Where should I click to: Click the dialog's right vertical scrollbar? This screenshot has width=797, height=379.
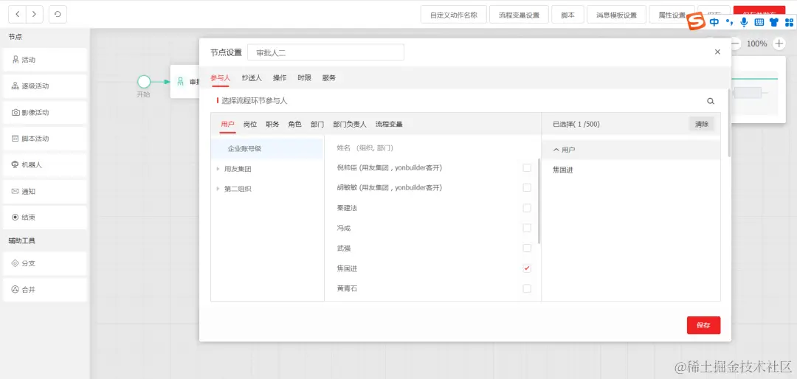(729, 122)
